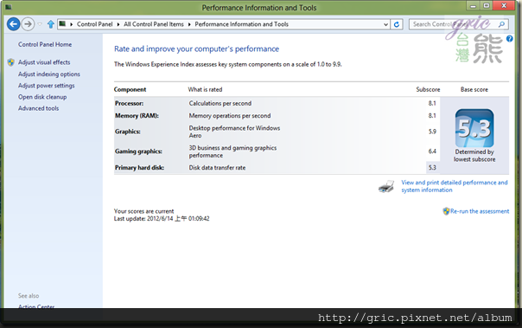The image size is (522, 328).
Task: Open address bar history dropdown
Action: [x=385, y=24]
